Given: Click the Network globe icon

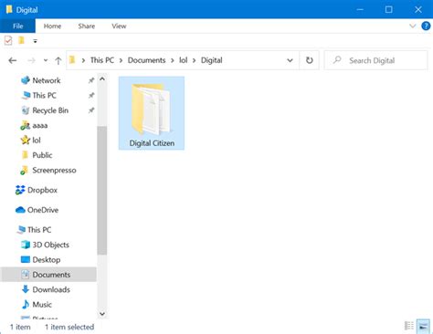Looking at the screenshot, I should pyautogui.click(x=26, y=80).
